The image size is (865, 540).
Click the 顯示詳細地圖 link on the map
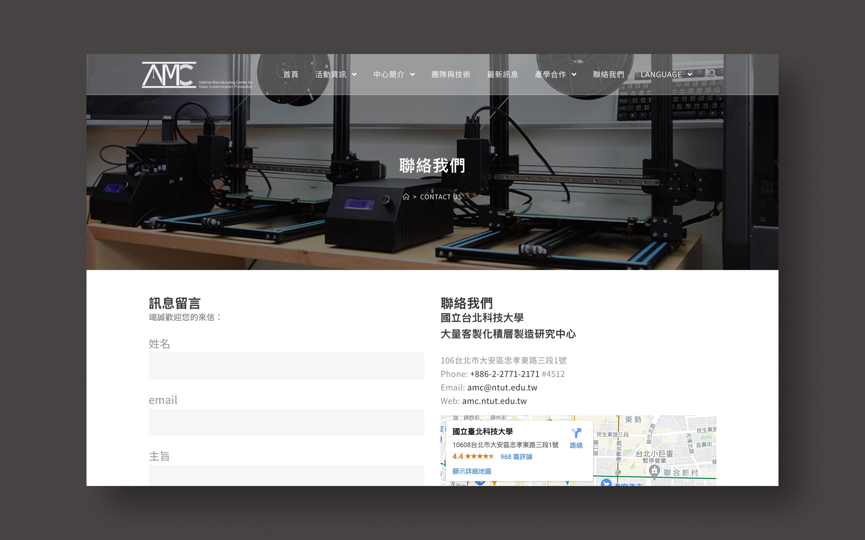[471, 471]
